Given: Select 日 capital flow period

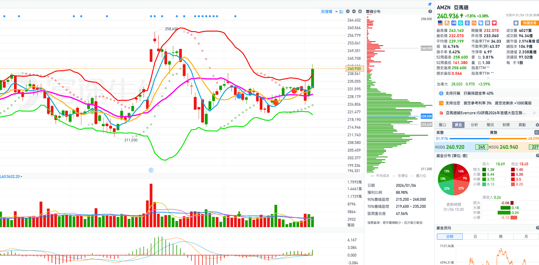Looking at the screenshot, I should tap(475, 237).
